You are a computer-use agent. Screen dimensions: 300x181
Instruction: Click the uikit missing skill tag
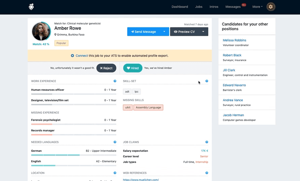128,107
